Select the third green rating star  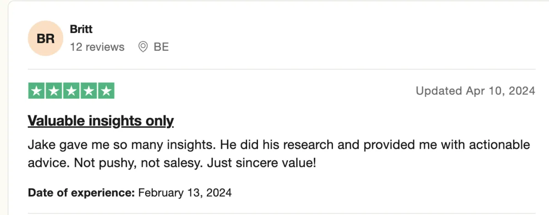click(71, 91)
